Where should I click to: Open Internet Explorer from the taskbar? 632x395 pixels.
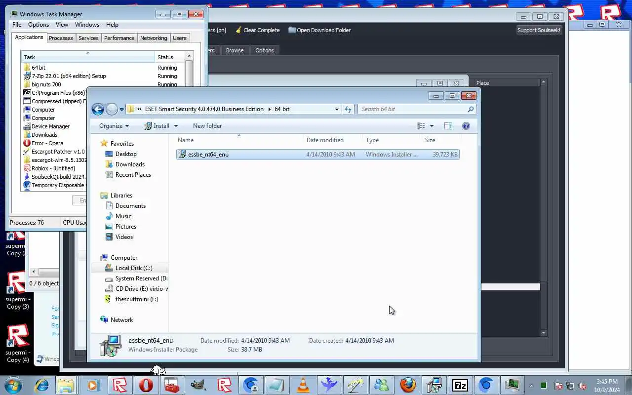tap(41, 385)
